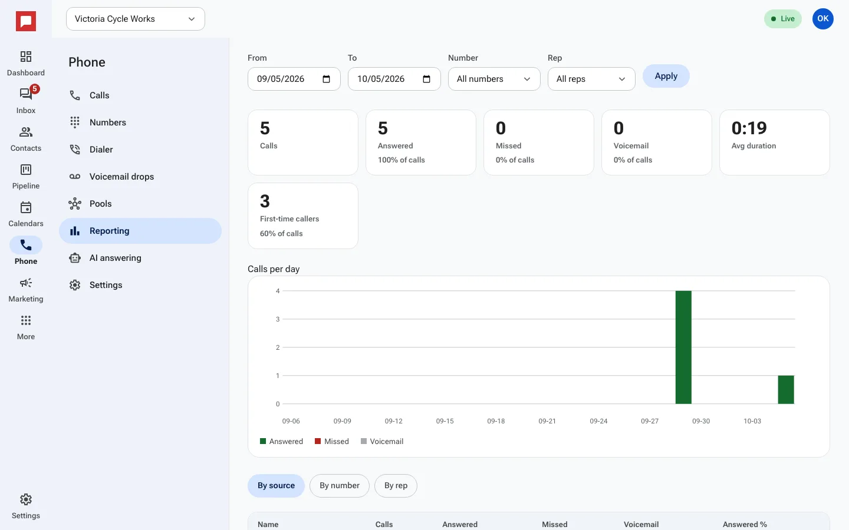Open Inbox with 5 unread badge
This screenshot has height=530, width=849.
(26, 101)
